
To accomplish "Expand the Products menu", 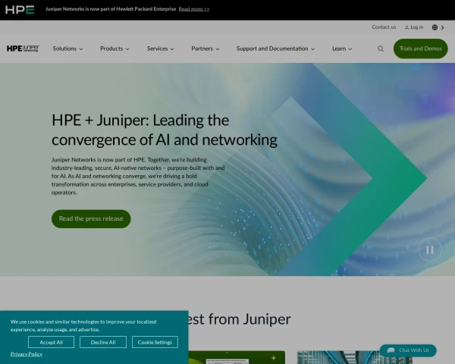I will (115, 49).
